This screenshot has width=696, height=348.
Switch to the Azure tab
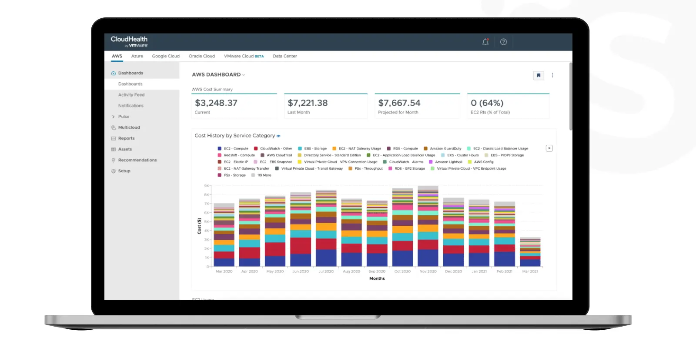pyautogui.click(x=137, y=56)
